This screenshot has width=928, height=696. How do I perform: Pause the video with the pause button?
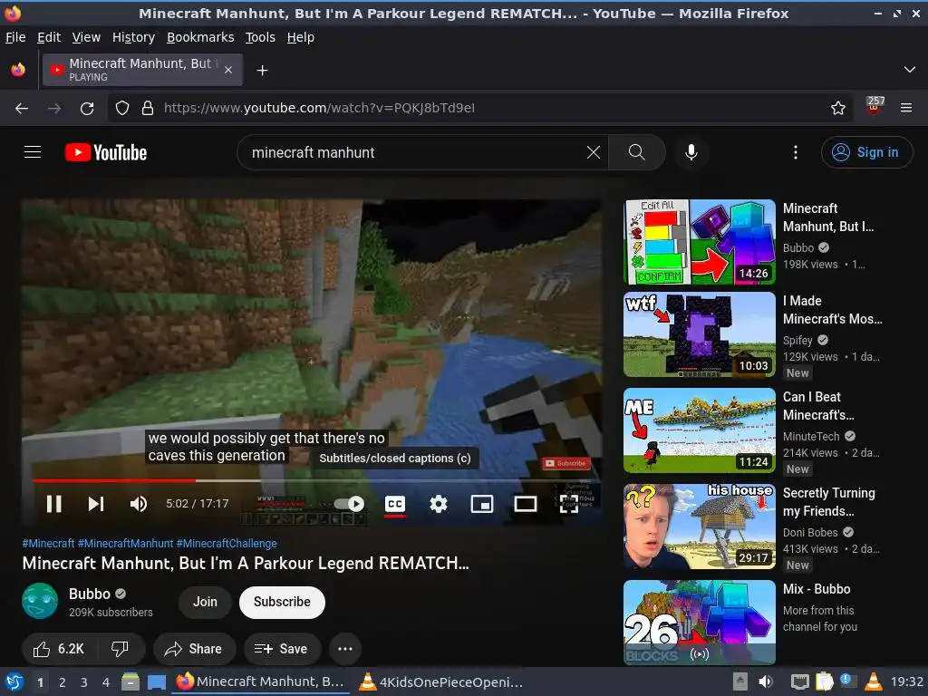click(53, 504)
